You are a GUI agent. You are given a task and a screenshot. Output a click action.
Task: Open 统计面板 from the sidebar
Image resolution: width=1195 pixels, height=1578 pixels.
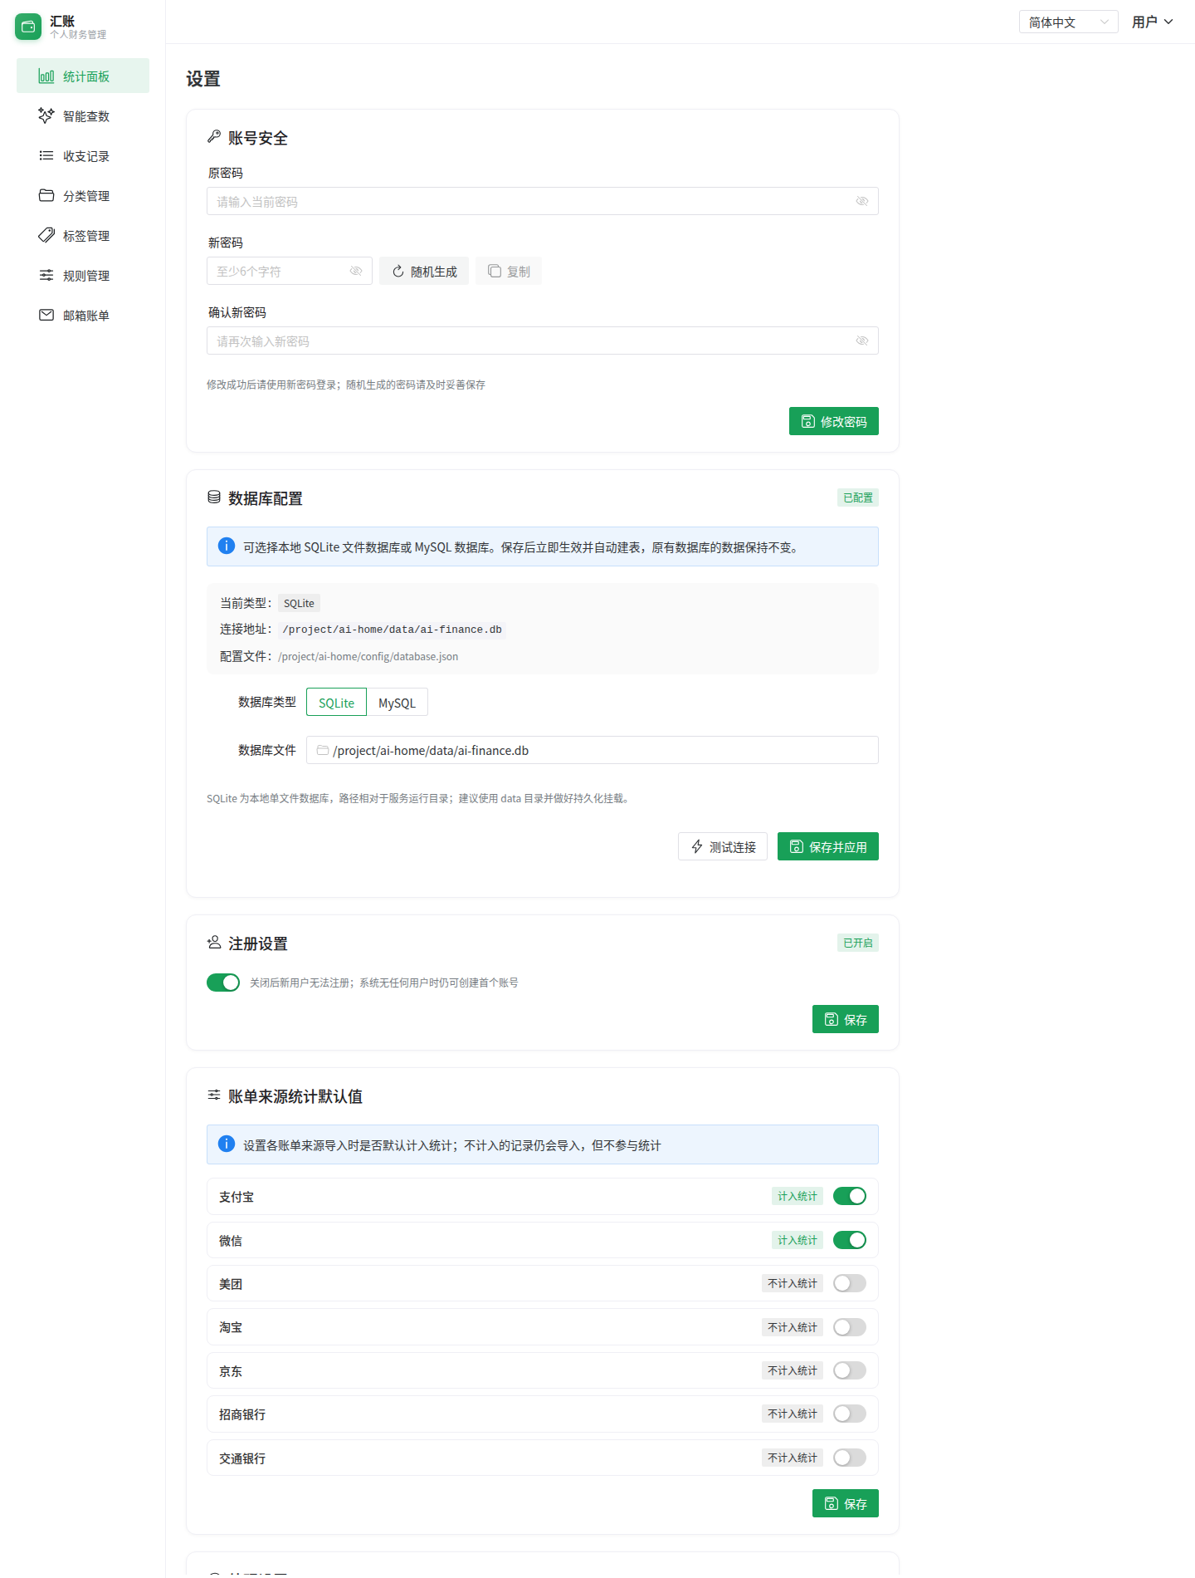tap(83, 76)
